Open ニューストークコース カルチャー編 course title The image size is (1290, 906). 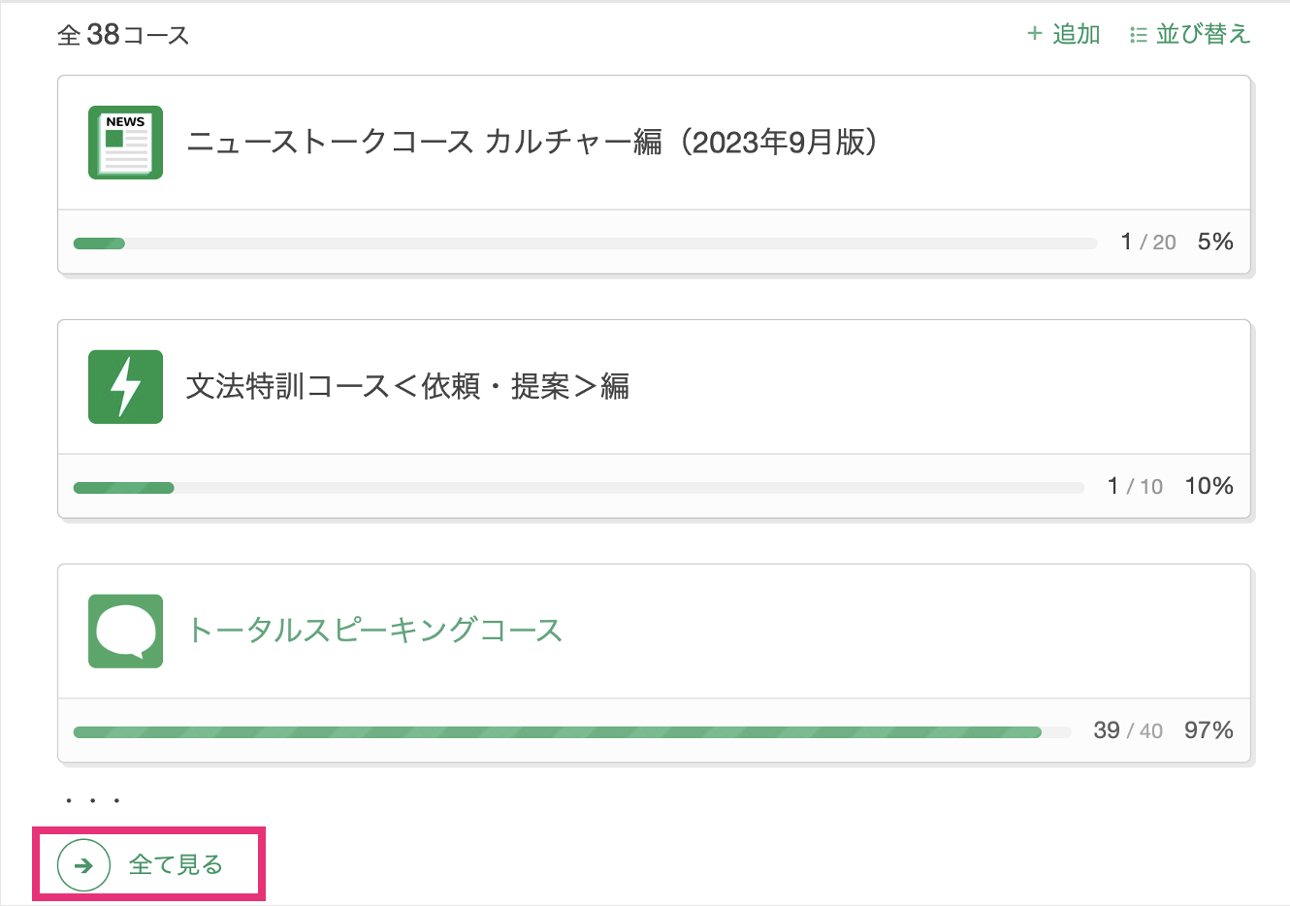532,143
